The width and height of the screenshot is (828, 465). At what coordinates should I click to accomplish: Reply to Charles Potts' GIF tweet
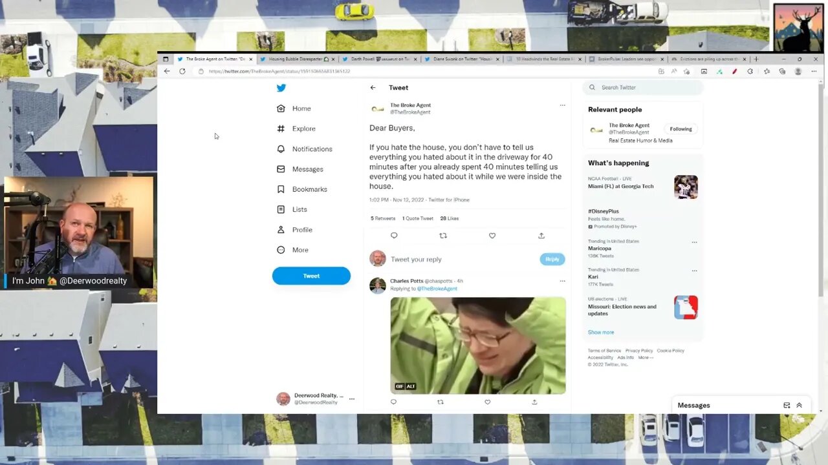click(393, 402)
